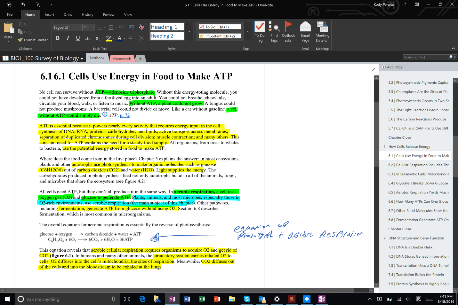This screenshot has width=458, height=305.
Task: Apply the yellow text highlight color
Action: tap(108, 38)
